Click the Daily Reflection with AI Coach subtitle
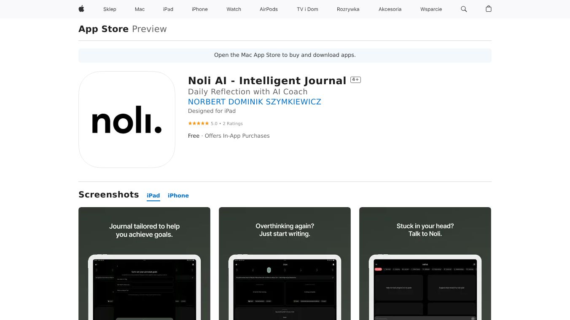 [248, 92]
